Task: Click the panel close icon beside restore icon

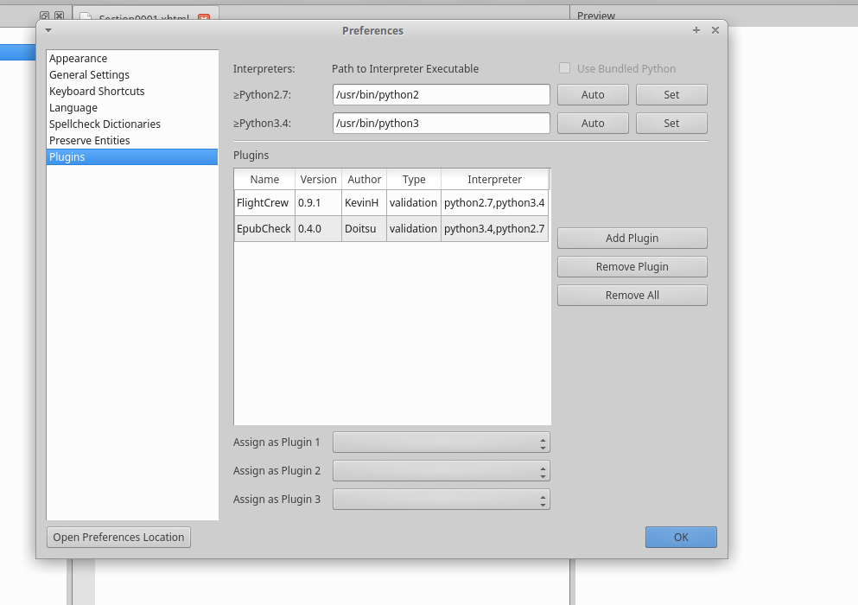Action: tap(59, 16)
